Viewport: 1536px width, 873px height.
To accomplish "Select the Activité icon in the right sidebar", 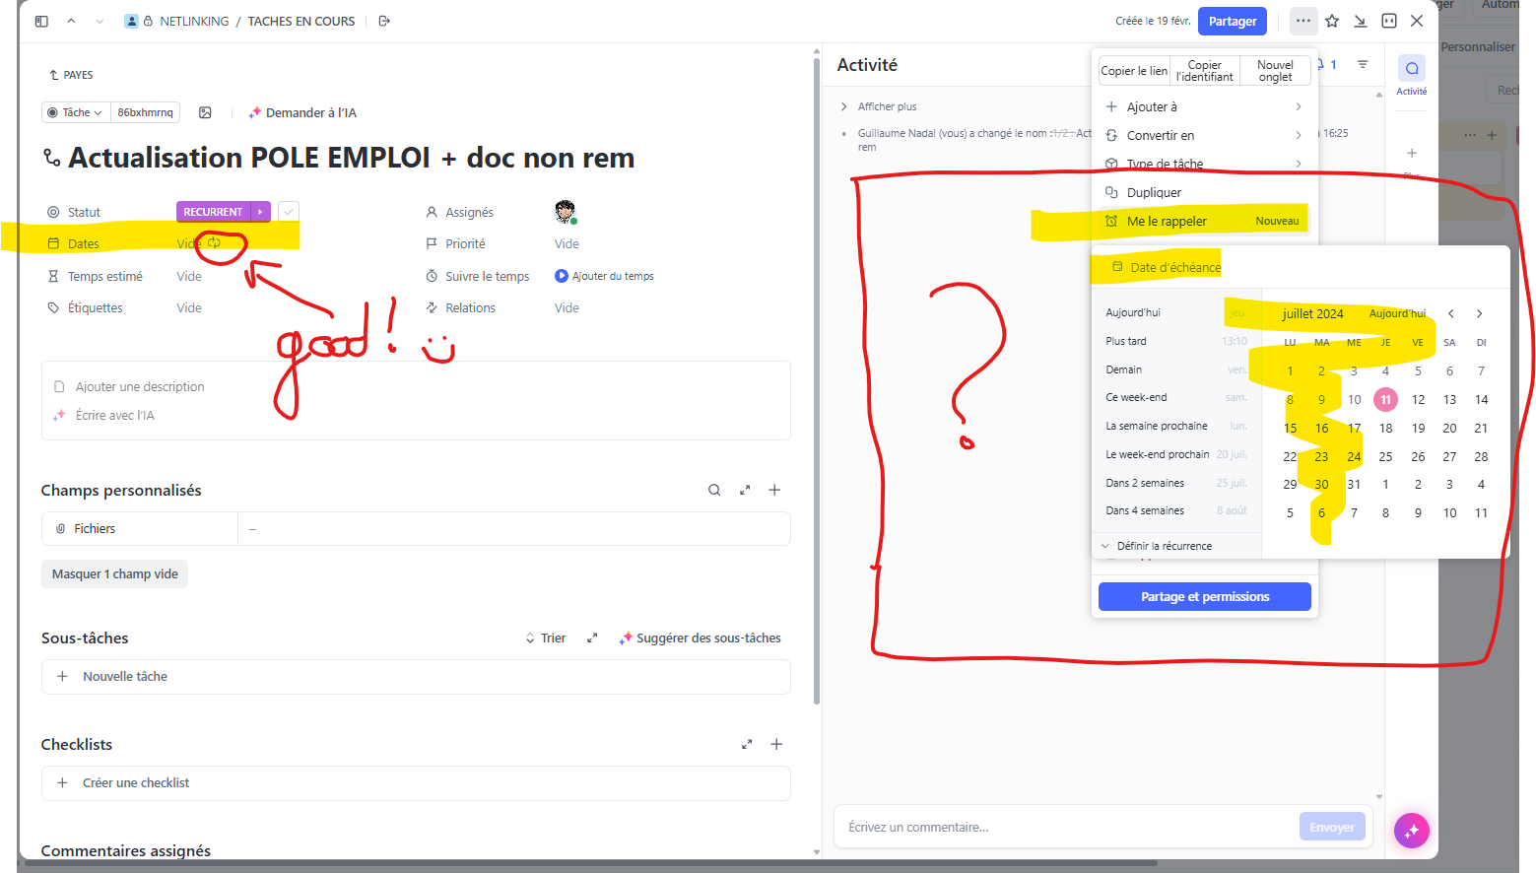I will (1411, 67).
